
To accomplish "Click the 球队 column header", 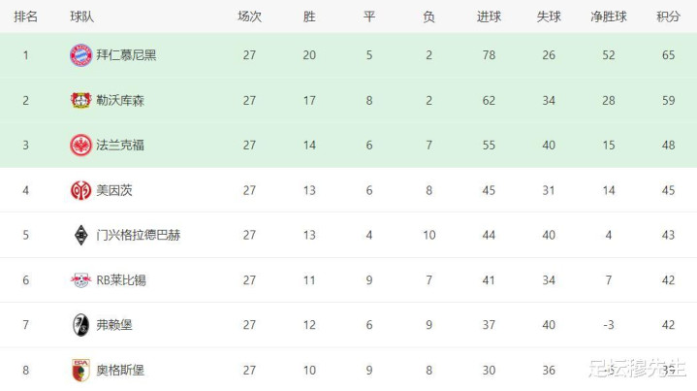I will [81, 16].
